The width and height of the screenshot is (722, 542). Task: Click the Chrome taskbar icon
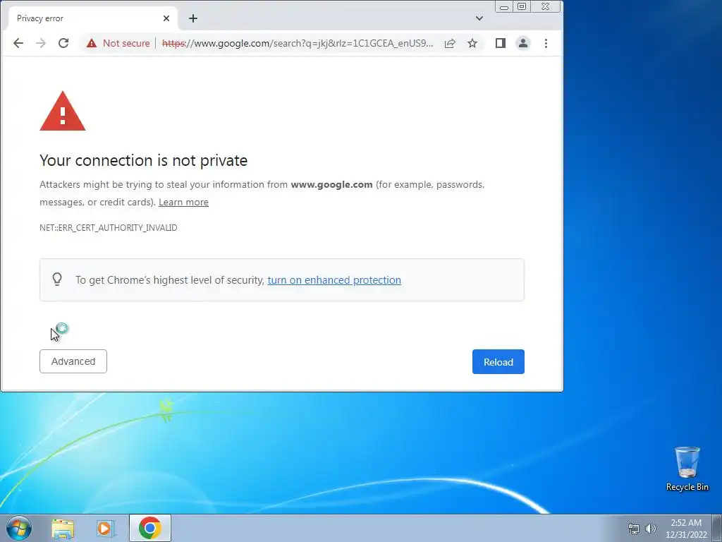pos(150,528)
